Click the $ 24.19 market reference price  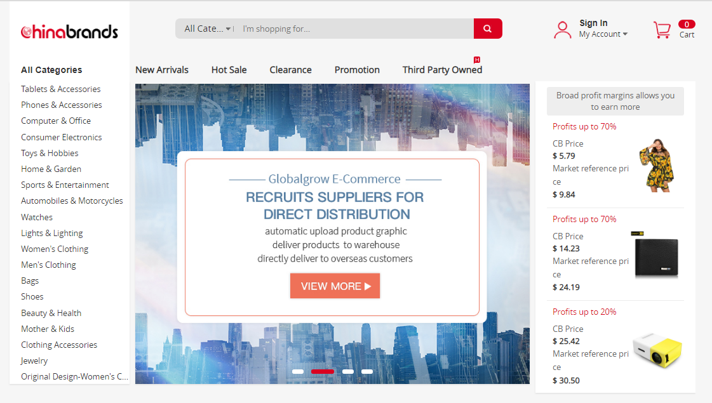coord(567,287)
